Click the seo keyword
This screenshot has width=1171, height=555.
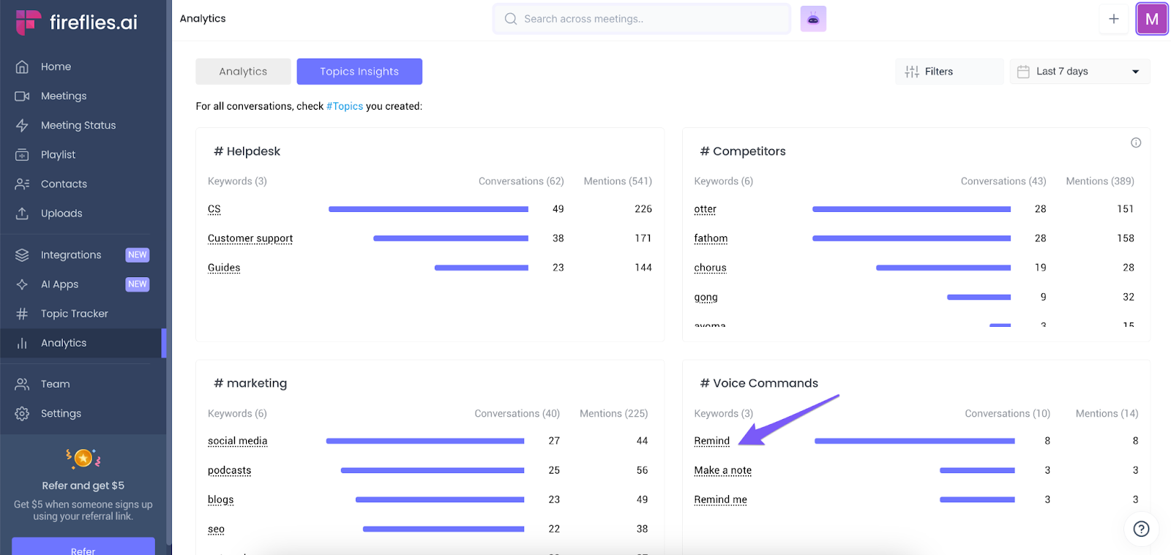[216, 529]
